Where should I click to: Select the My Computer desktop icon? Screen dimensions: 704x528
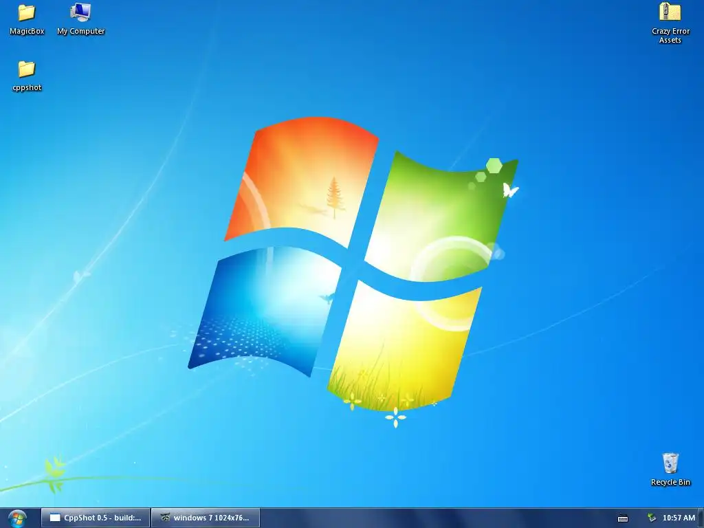[81, 12]
